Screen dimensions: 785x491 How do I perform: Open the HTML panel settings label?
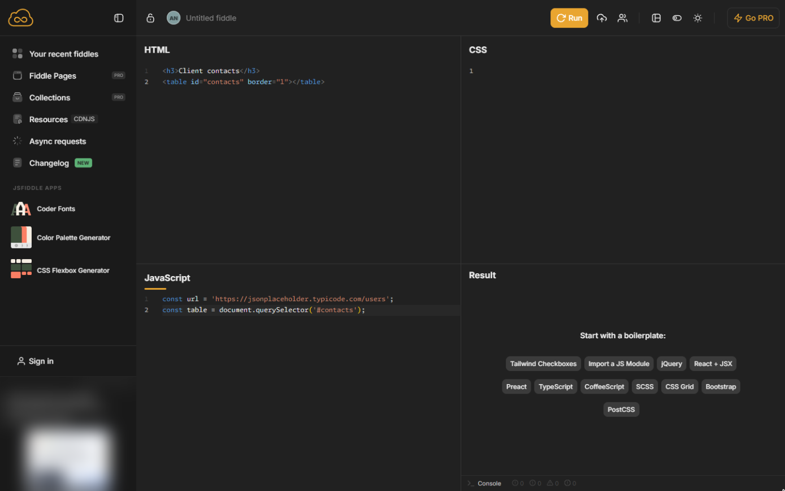157,50
